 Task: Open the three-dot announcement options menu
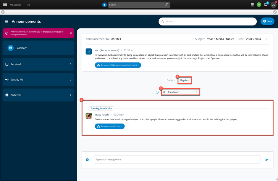tap(266, 39)
